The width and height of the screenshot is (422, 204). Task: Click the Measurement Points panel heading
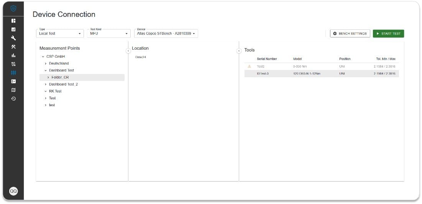(59, 48)
